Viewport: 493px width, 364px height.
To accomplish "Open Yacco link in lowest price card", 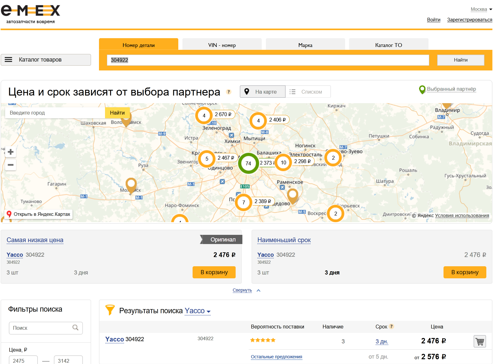I will click(x=15, y=255).
